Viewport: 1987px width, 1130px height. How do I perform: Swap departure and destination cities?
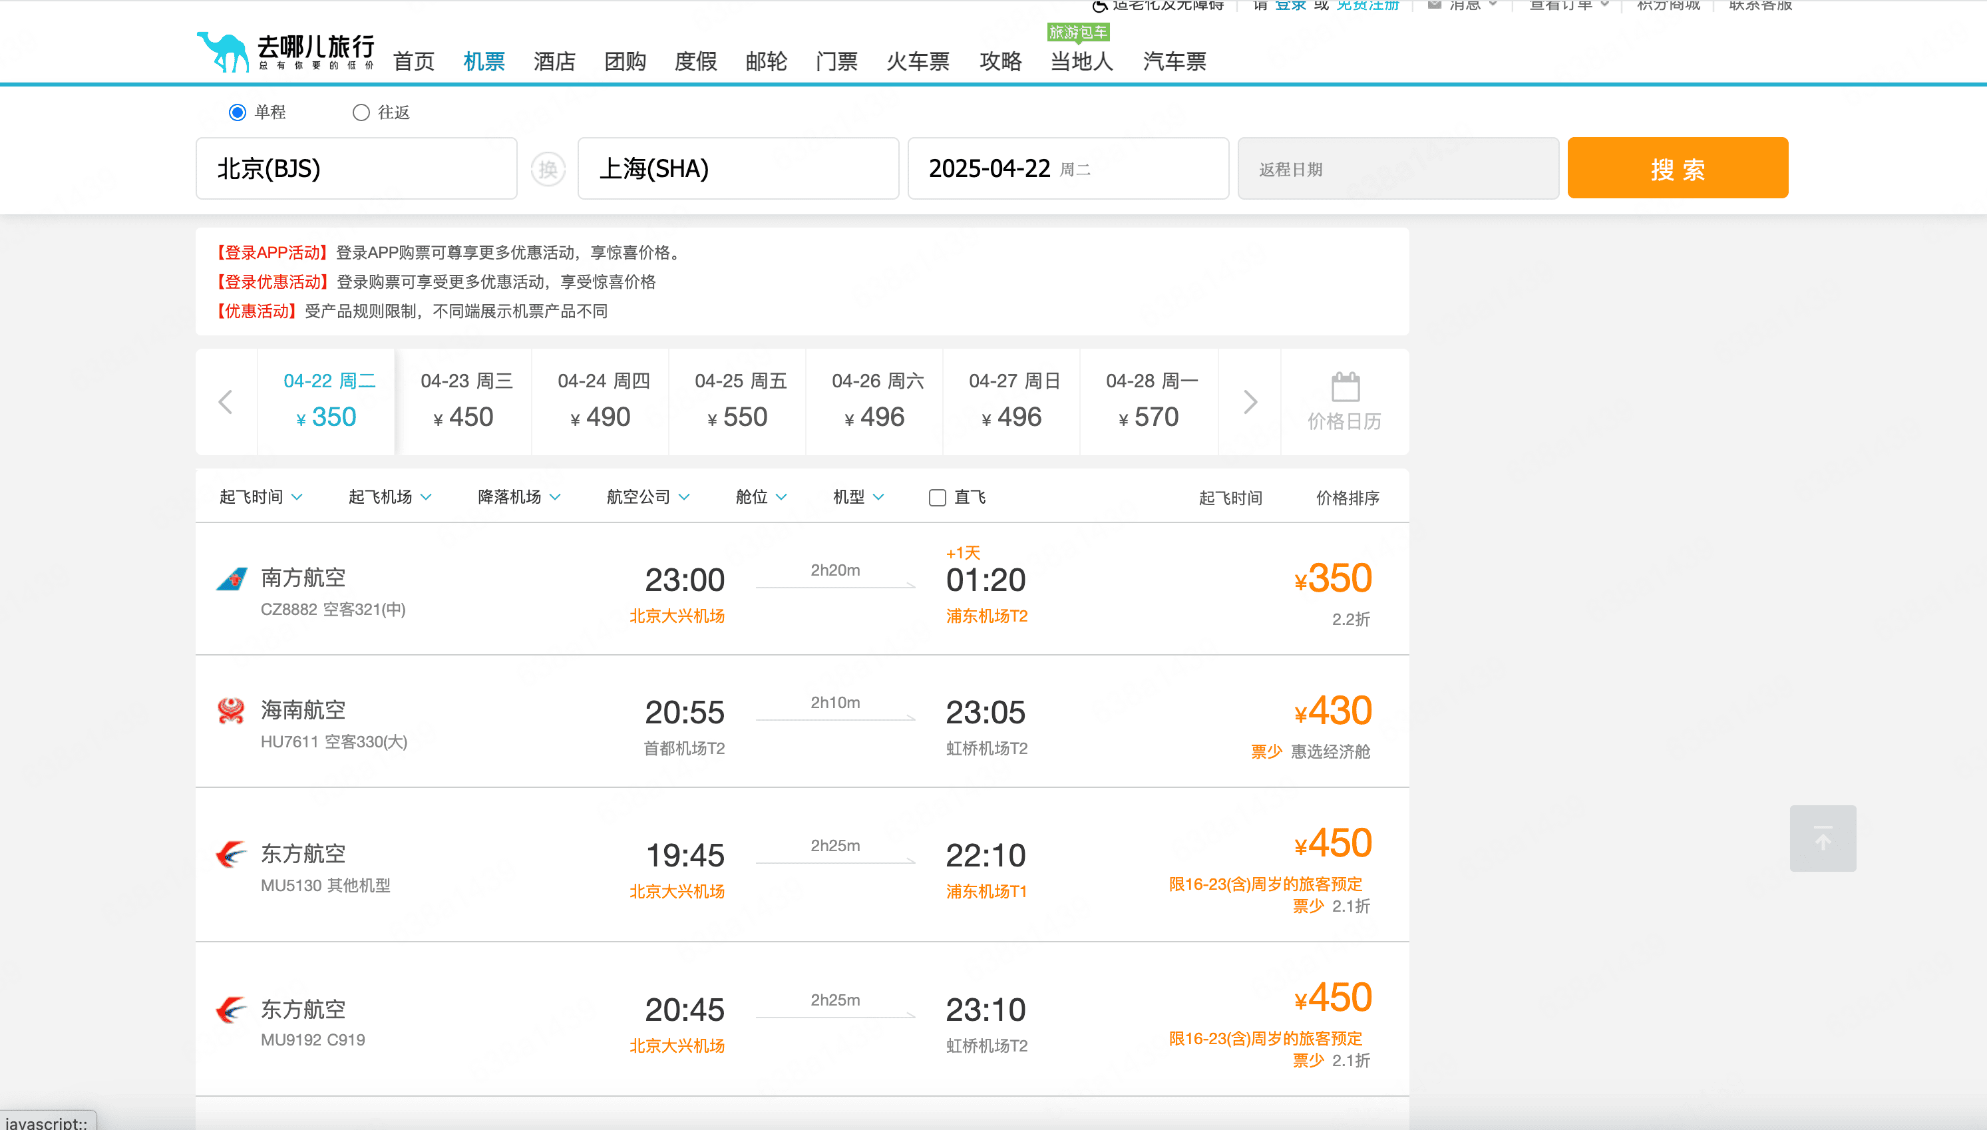[x=548, y=168]
